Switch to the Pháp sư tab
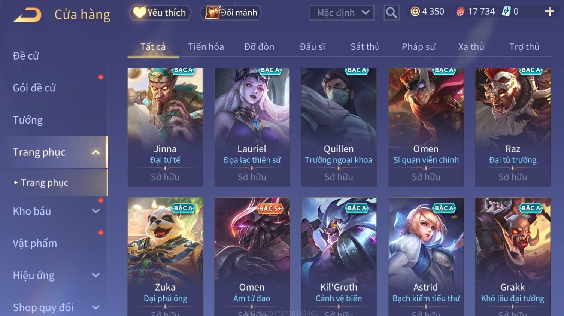 (418, 47)
